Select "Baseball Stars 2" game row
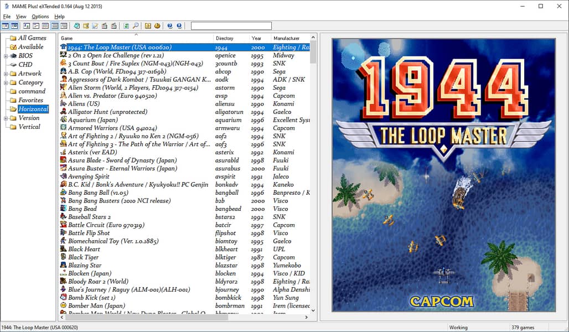Image resolution: width=569 pixels, height=332 pixels. [x=185, y=216]
